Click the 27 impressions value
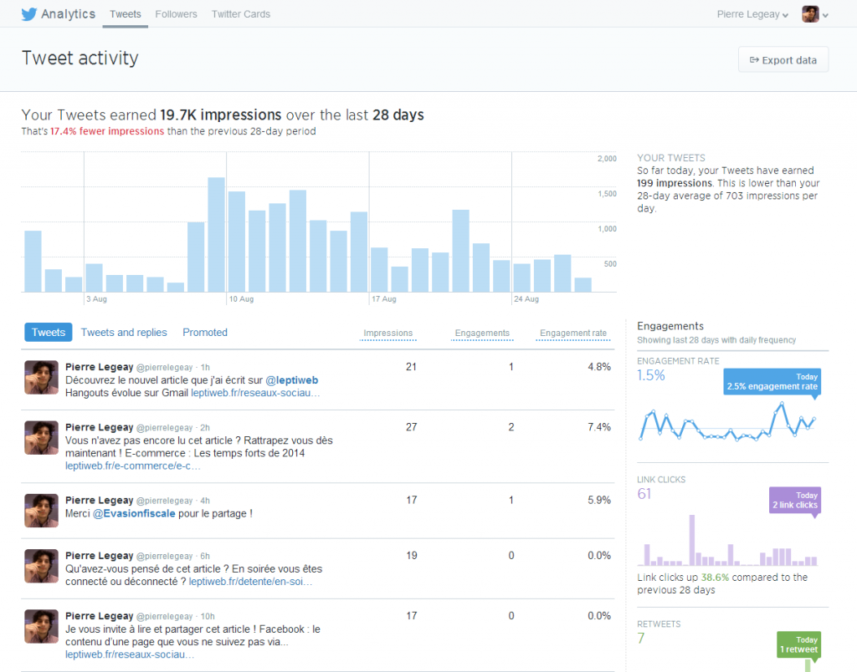857x672 pixels. click(412, 427)
